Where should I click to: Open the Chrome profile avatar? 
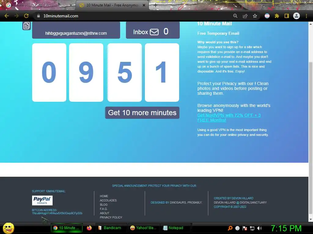[x=296, y=16]
